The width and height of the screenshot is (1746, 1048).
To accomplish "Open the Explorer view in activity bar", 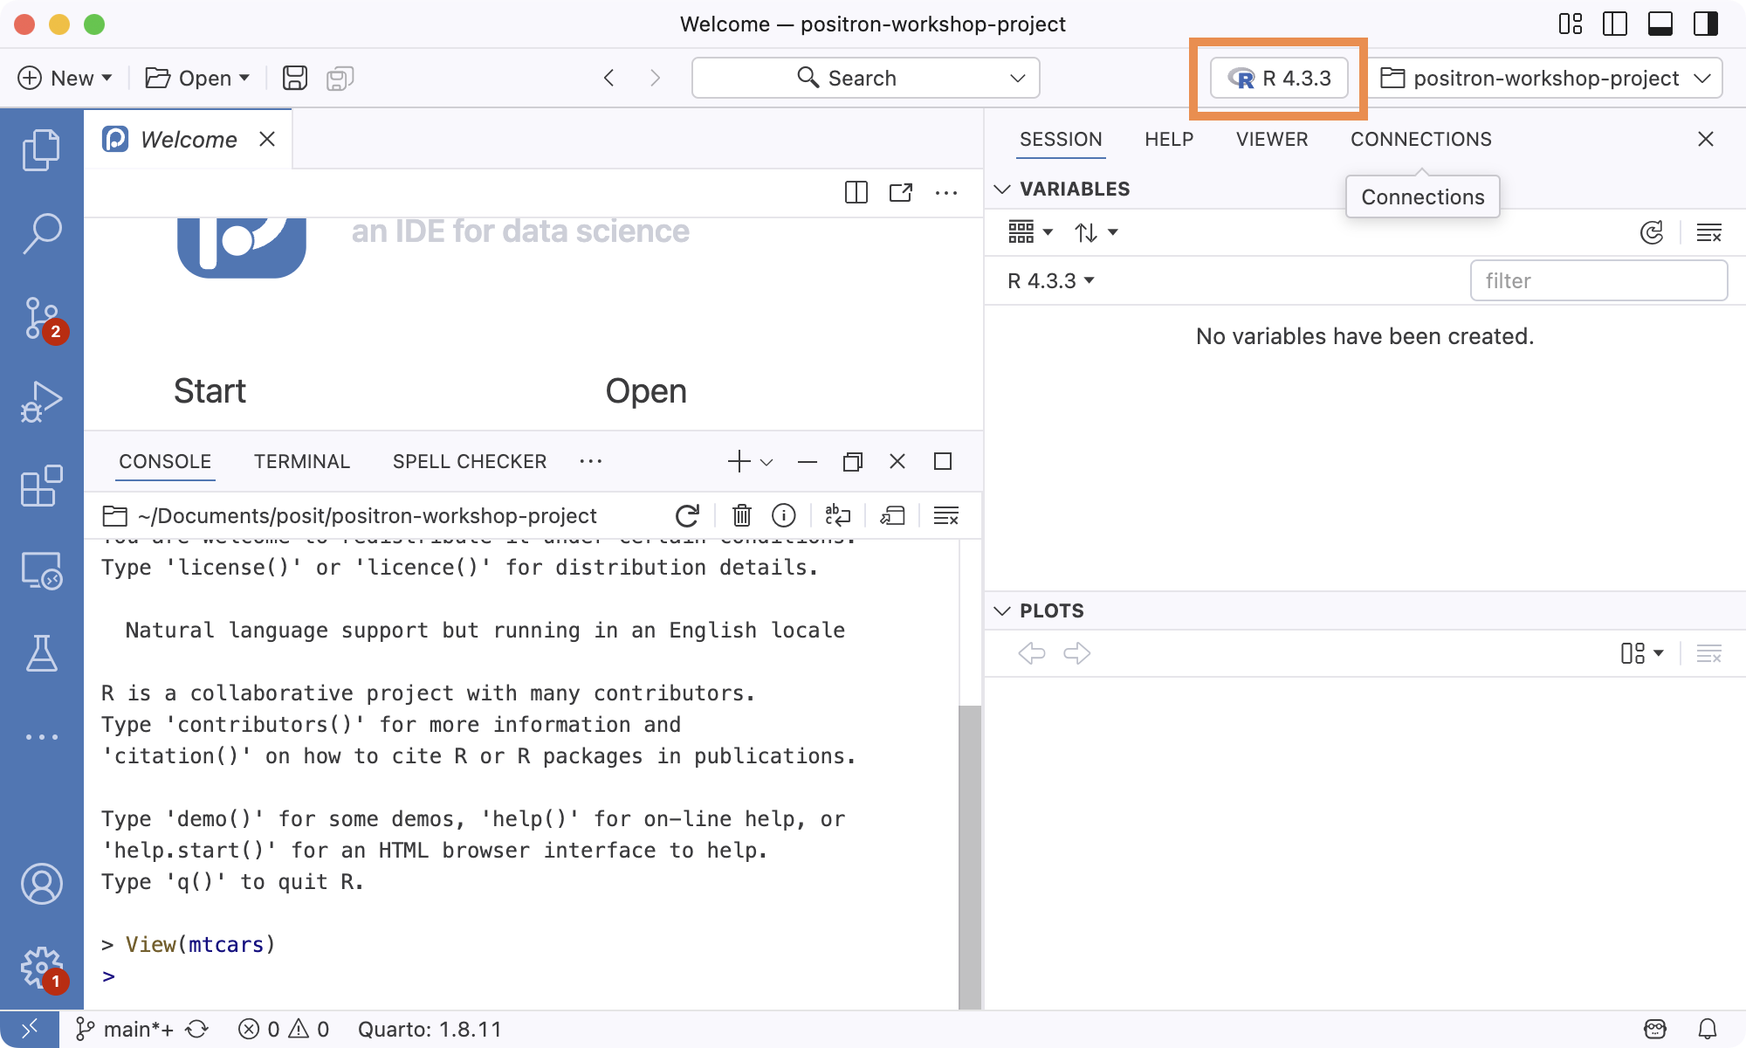I will [41, 149].
